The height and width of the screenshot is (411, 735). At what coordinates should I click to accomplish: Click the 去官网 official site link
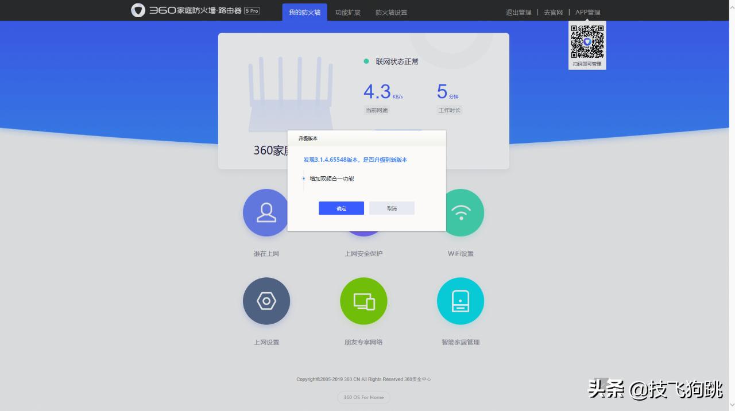point(552,11)
